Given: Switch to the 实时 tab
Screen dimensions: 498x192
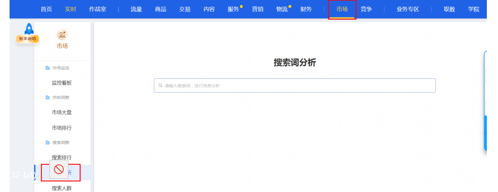Looking at the screenshot, I should tap(70, 9).
